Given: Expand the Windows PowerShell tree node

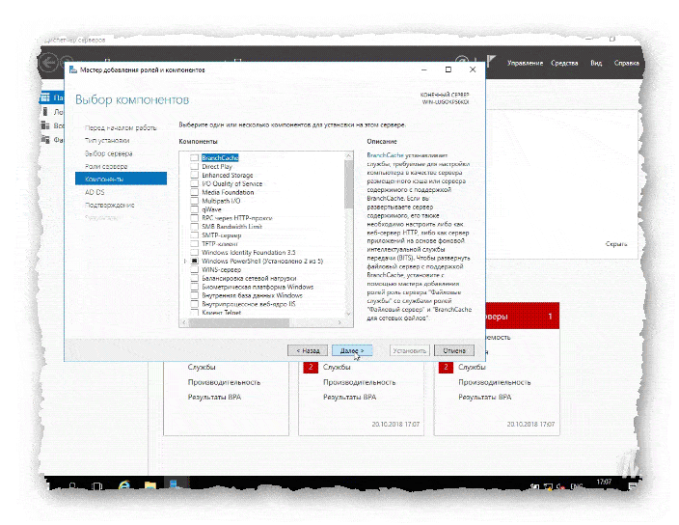Looking at the screenshot, I should pos(185,261).
